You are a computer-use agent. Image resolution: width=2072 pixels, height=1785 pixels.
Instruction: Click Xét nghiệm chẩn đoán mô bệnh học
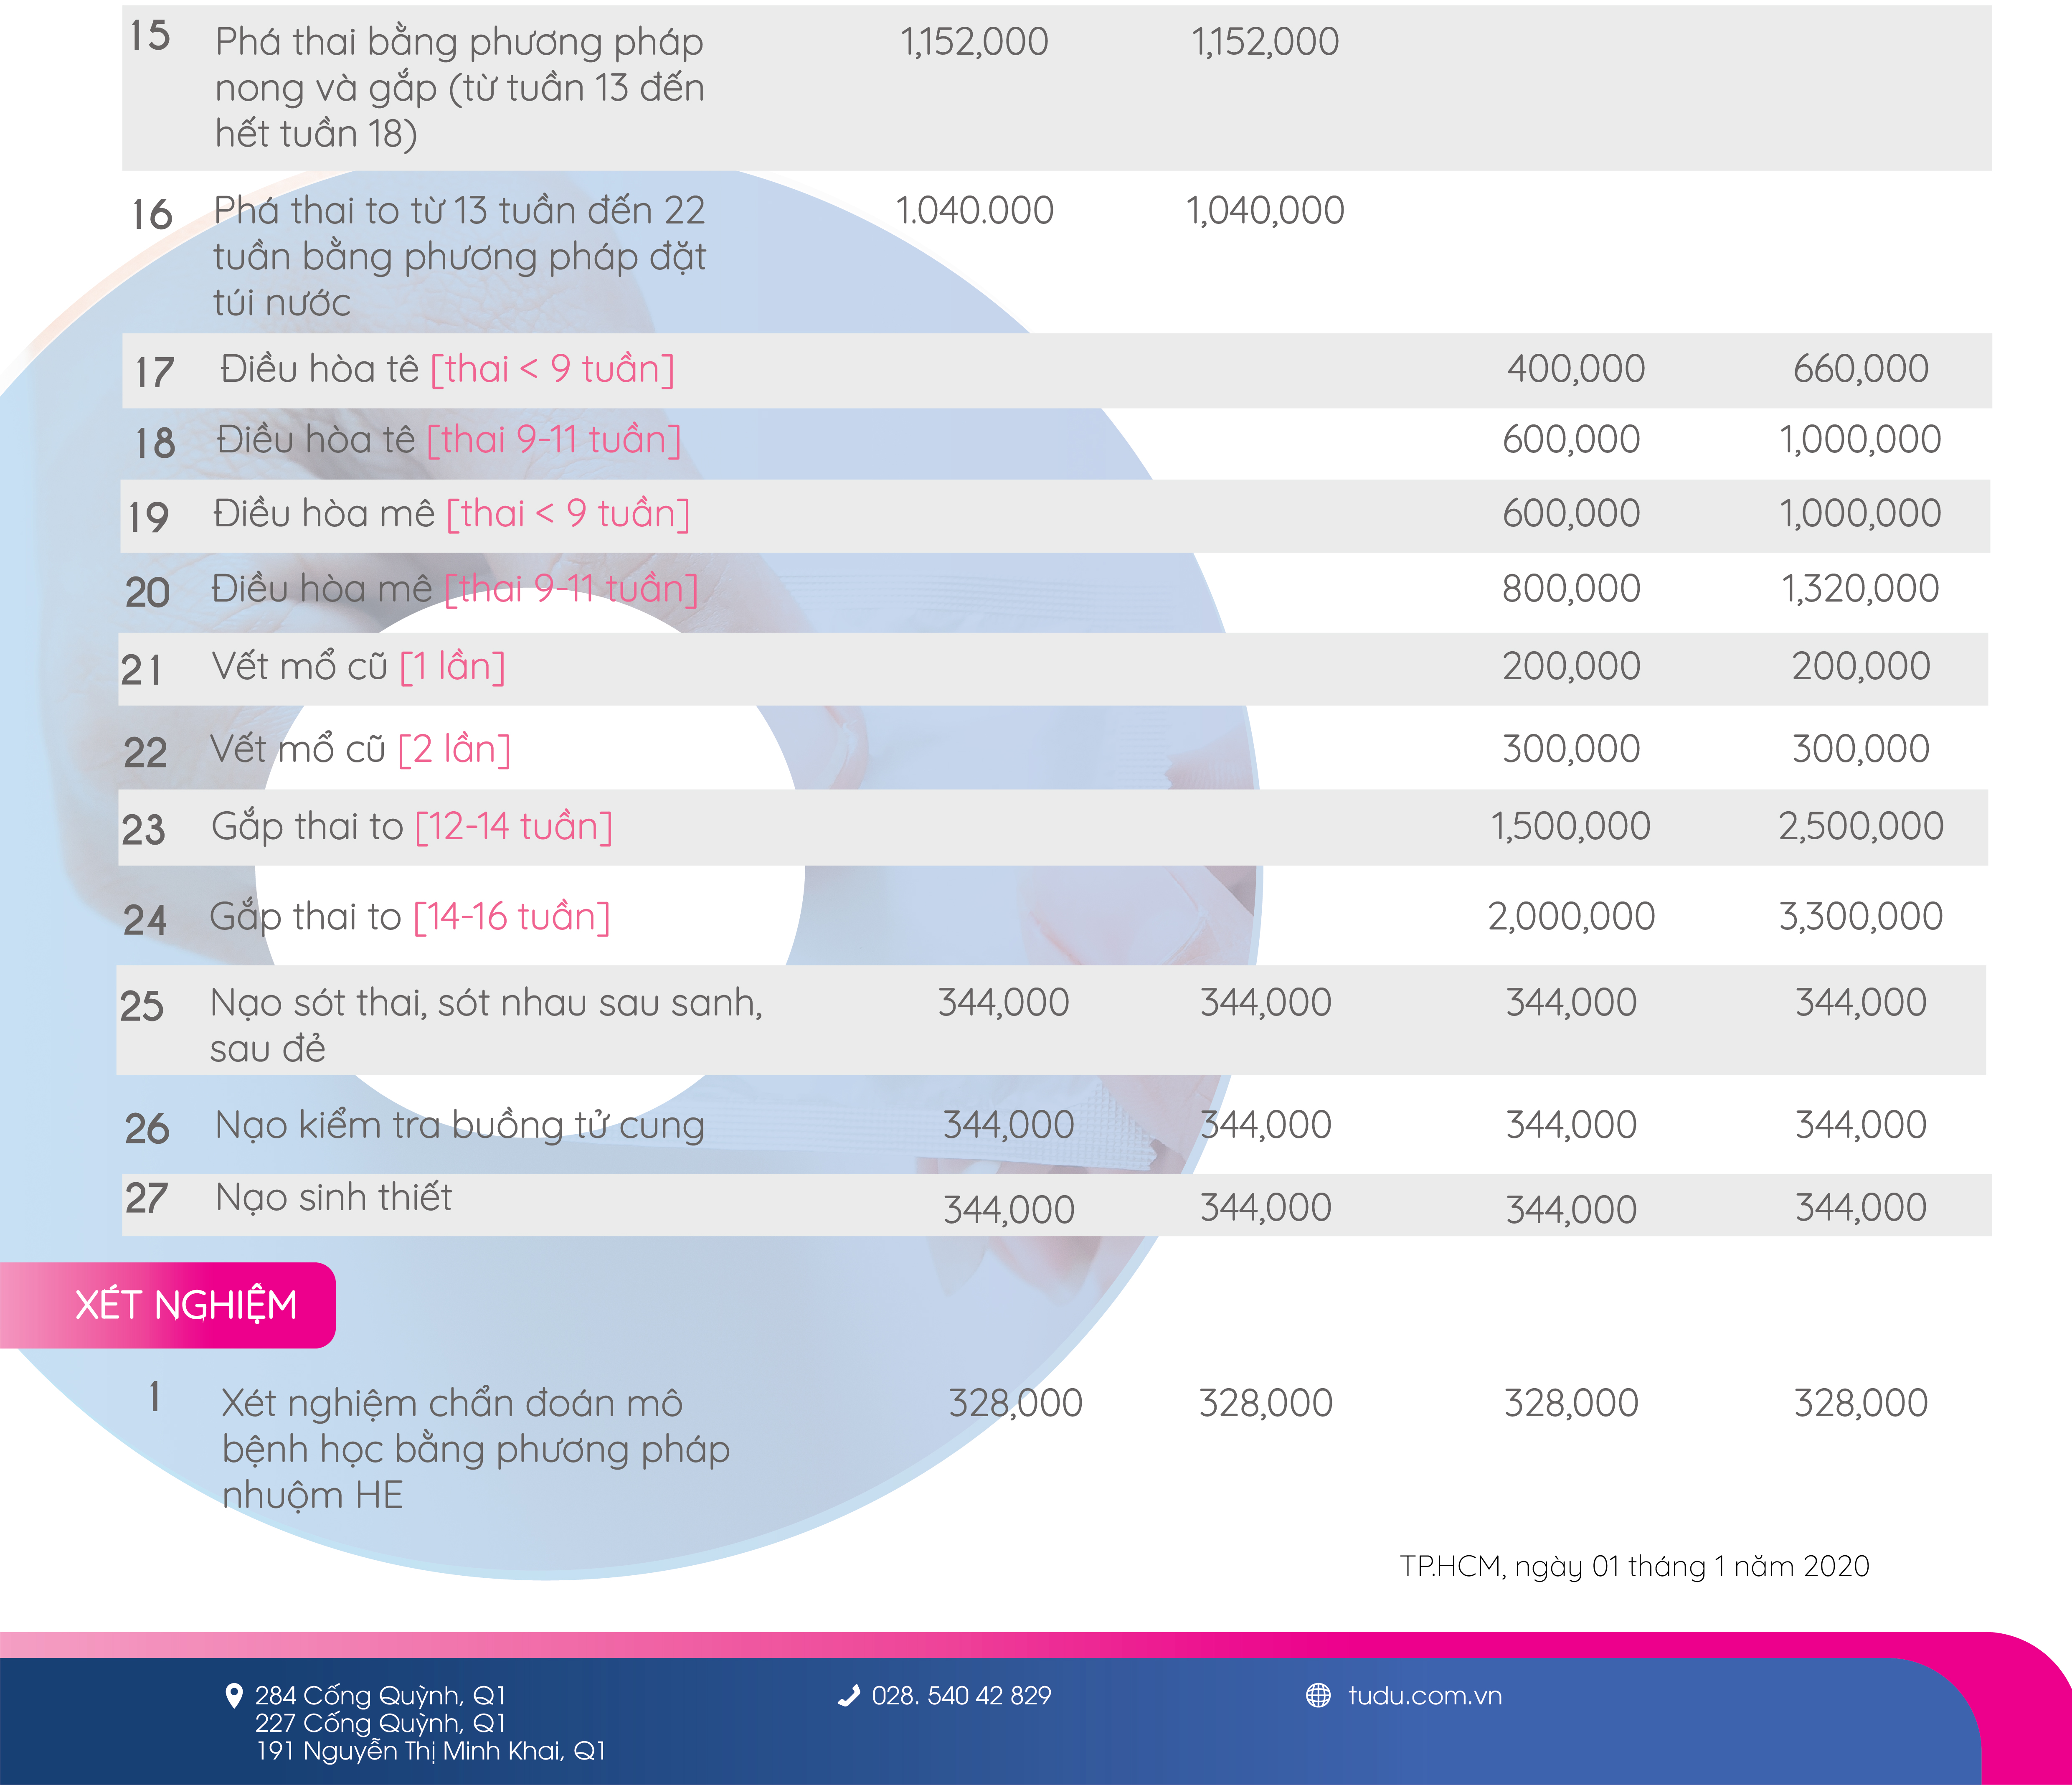(476, 1449)
